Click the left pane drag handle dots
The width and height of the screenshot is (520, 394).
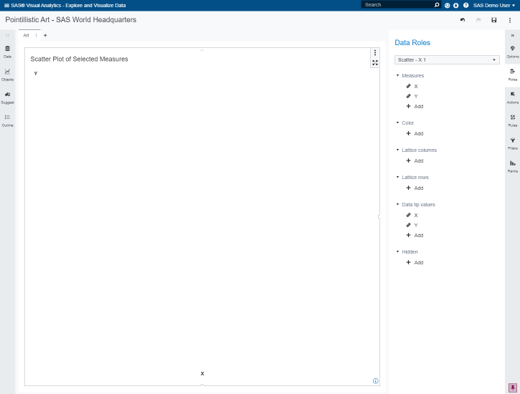7,35
